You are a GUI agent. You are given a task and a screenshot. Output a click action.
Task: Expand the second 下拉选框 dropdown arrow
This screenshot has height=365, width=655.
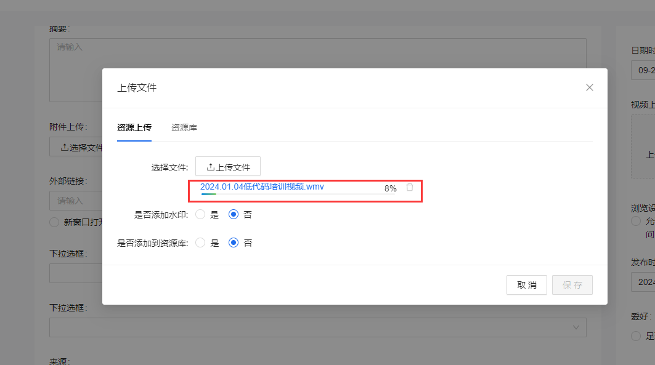[576, 327]
